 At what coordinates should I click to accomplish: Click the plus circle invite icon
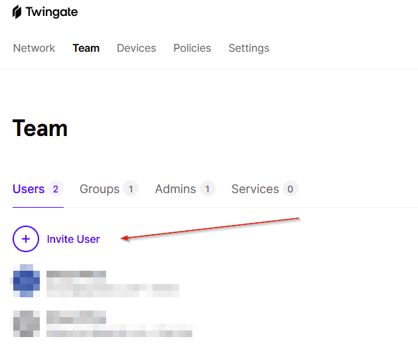click(x=26, y=239)
